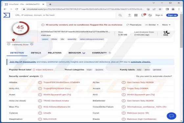The width and height of the screenshot is (184, 123).
Task: Click the EXE file type icon
Action: pyautogui.click(x=166, y=33)
